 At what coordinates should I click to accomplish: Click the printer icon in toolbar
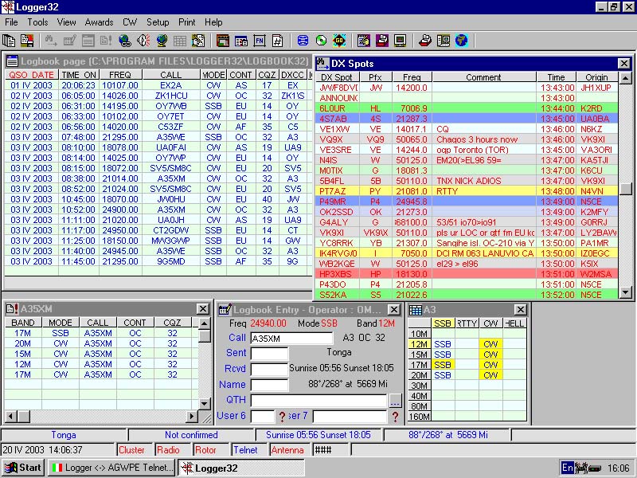(425, 41)
